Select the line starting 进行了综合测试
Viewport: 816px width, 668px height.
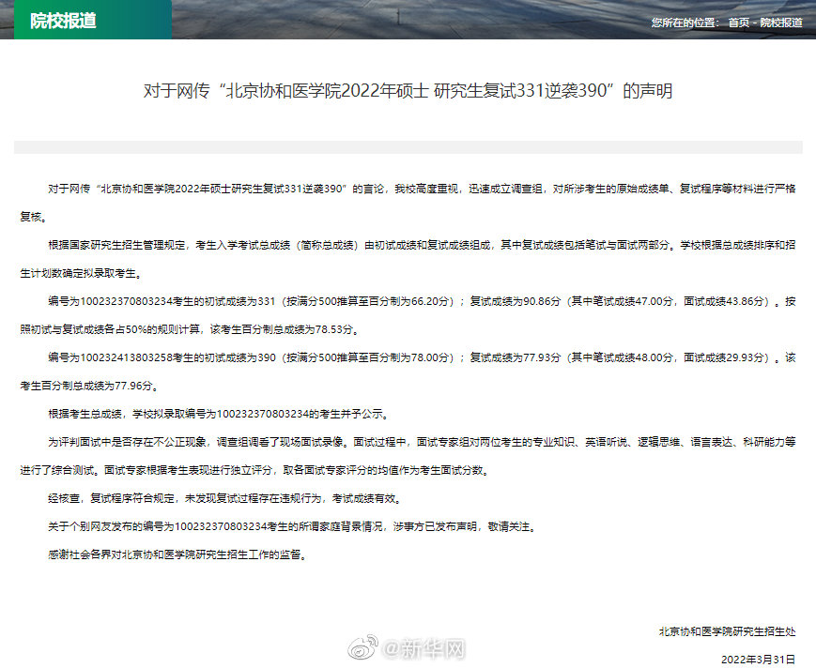[254, 470]
